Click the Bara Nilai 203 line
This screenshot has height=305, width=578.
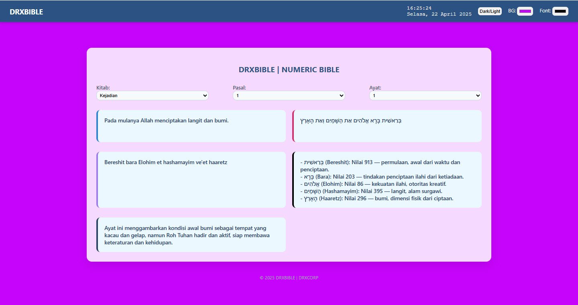point(382,177)
